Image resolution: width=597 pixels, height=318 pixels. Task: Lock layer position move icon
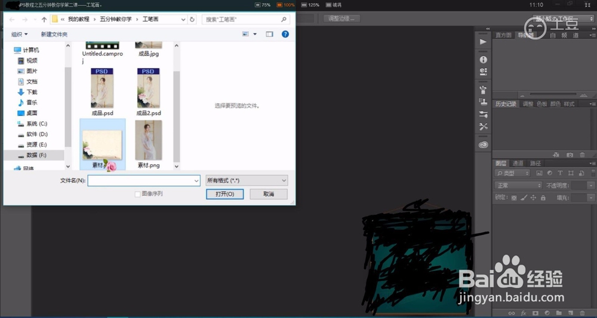pyautogui.click(x=533, y=198)
